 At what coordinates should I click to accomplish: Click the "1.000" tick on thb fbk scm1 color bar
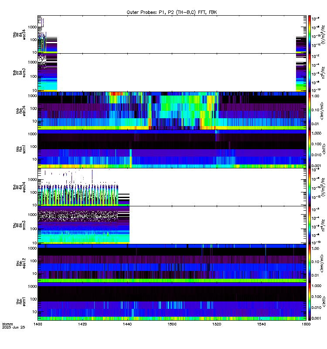pos(317,133)
